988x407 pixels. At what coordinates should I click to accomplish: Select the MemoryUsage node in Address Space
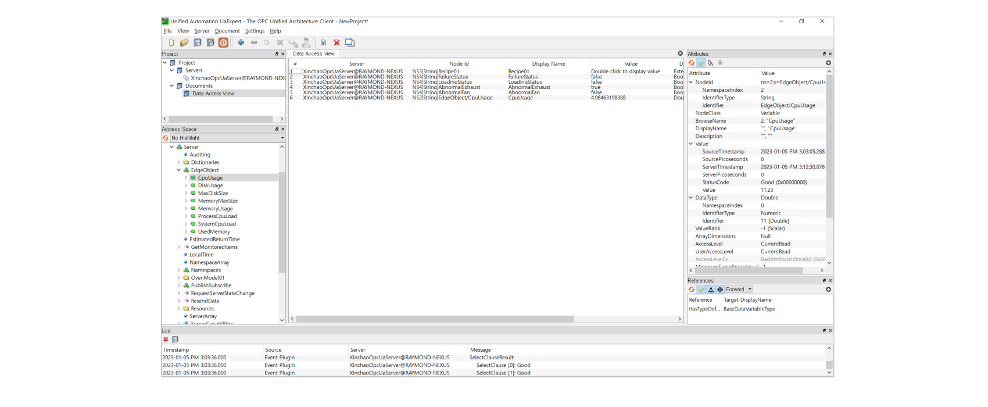tap(215, 209)
